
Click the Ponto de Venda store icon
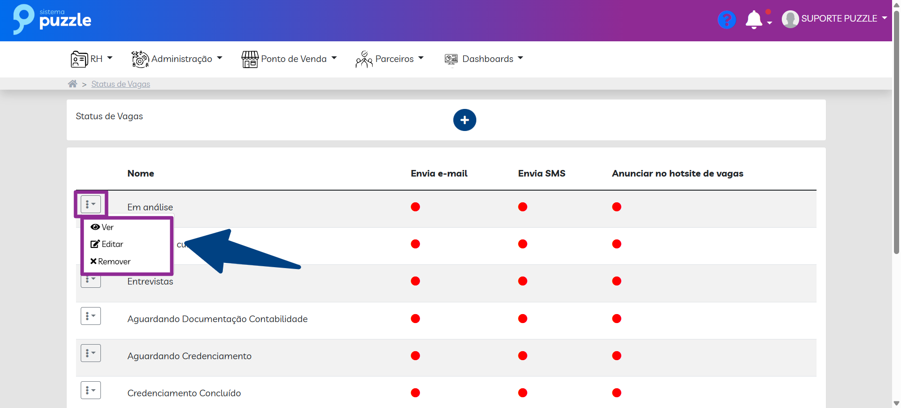tap(250, 59)
